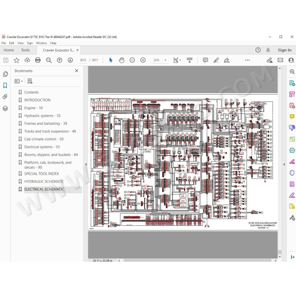This screenshot has height=296, width=296.
Task: Click the horizontal scrollbar track
Action: pyautogui.click(x=197, y=260)
